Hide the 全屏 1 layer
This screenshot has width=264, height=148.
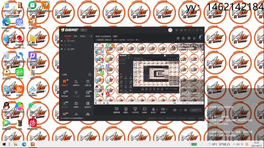click(62, 49)
